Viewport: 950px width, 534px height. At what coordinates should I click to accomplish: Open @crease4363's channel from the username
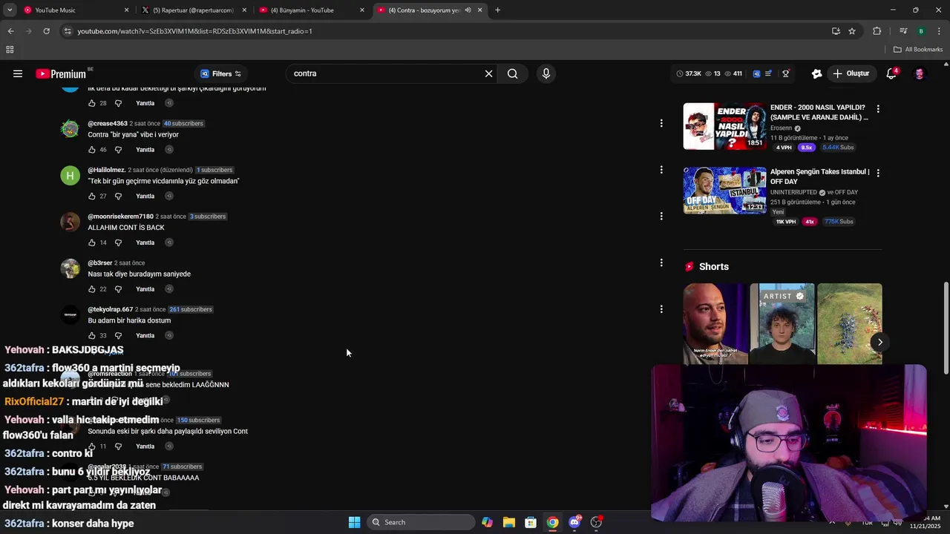(x=108, y=124)
